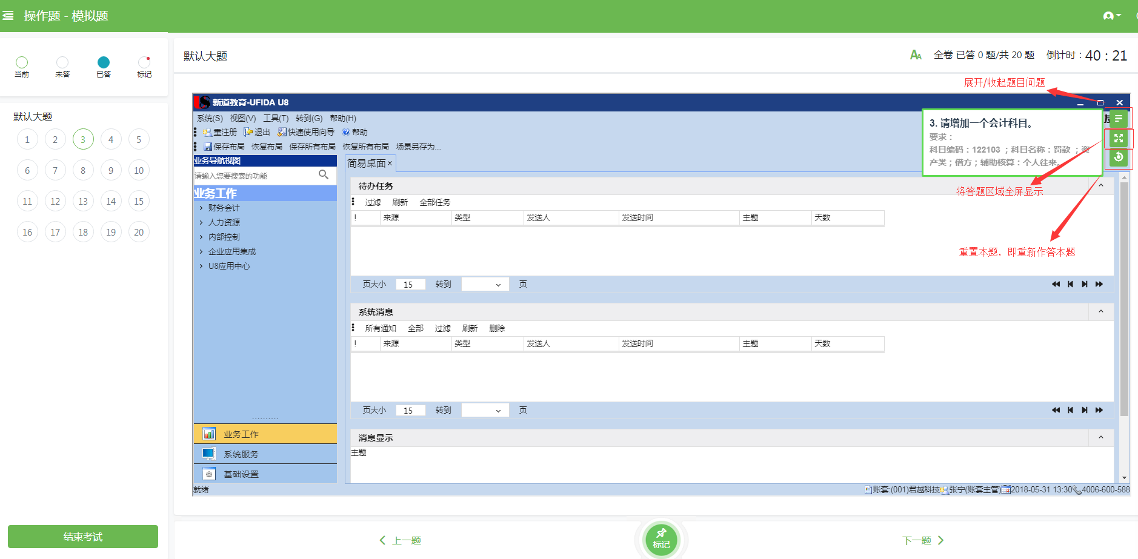
Task: Click 删除 in 系统消息 toolbar
Action: (497, 328)
